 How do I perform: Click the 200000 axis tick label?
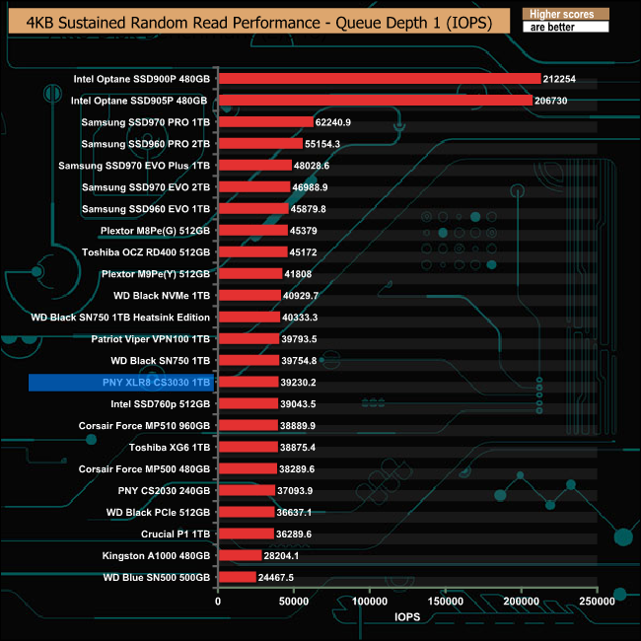522,601
